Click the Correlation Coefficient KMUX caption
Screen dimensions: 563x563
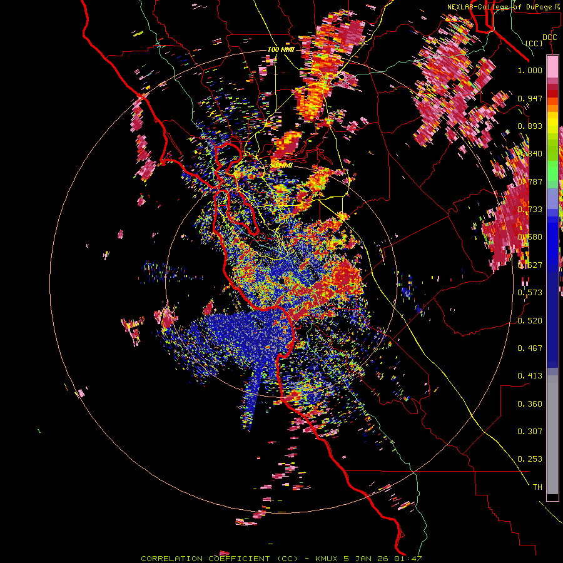(x=281, y=559)
